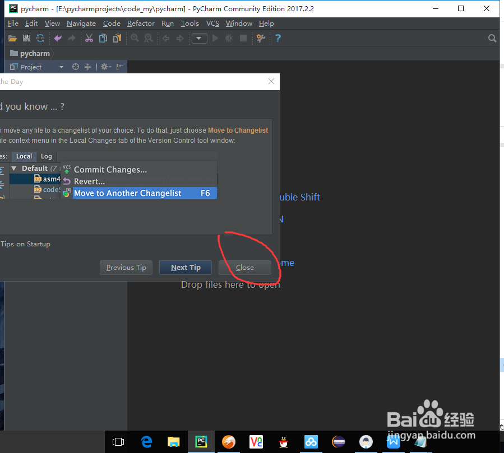Viewport: 504px width, 453px height.
Task: Click the Open folder toolbar icon
Action: [x=12, y=39]
